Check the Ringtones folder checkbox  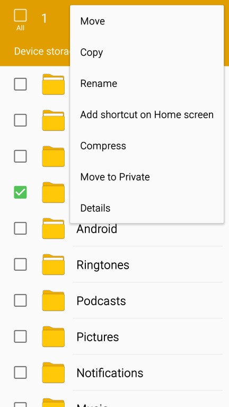[x=20, y=264]
